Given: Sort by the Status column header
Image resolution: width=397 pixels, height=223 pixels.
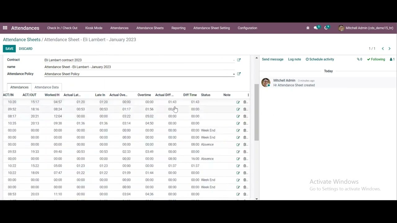Looking at the screenshot, I should pos(206,95).
